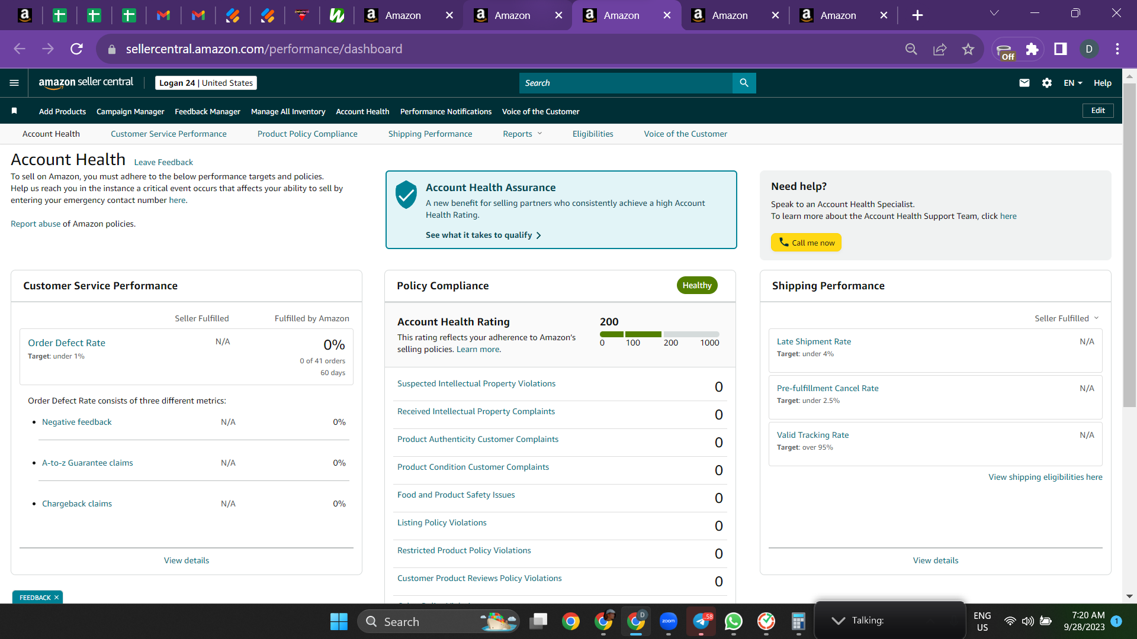Click the Call me now button
This screenshot has width=1137, height=639.
806,243
